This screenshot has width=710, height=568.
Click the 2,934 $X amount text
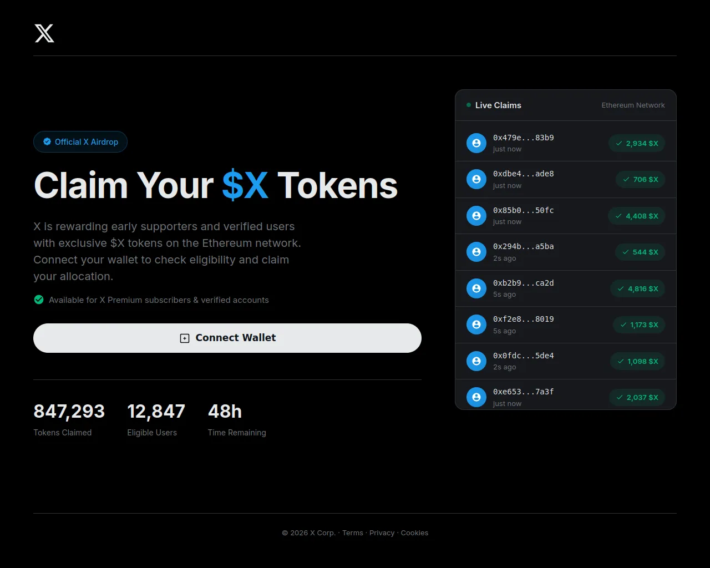click(642, 143)
